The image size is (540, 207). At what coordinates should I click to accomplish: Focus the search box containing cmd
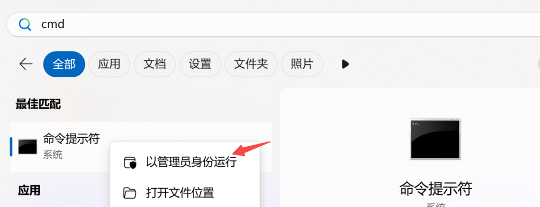click(x=273, y=24)
